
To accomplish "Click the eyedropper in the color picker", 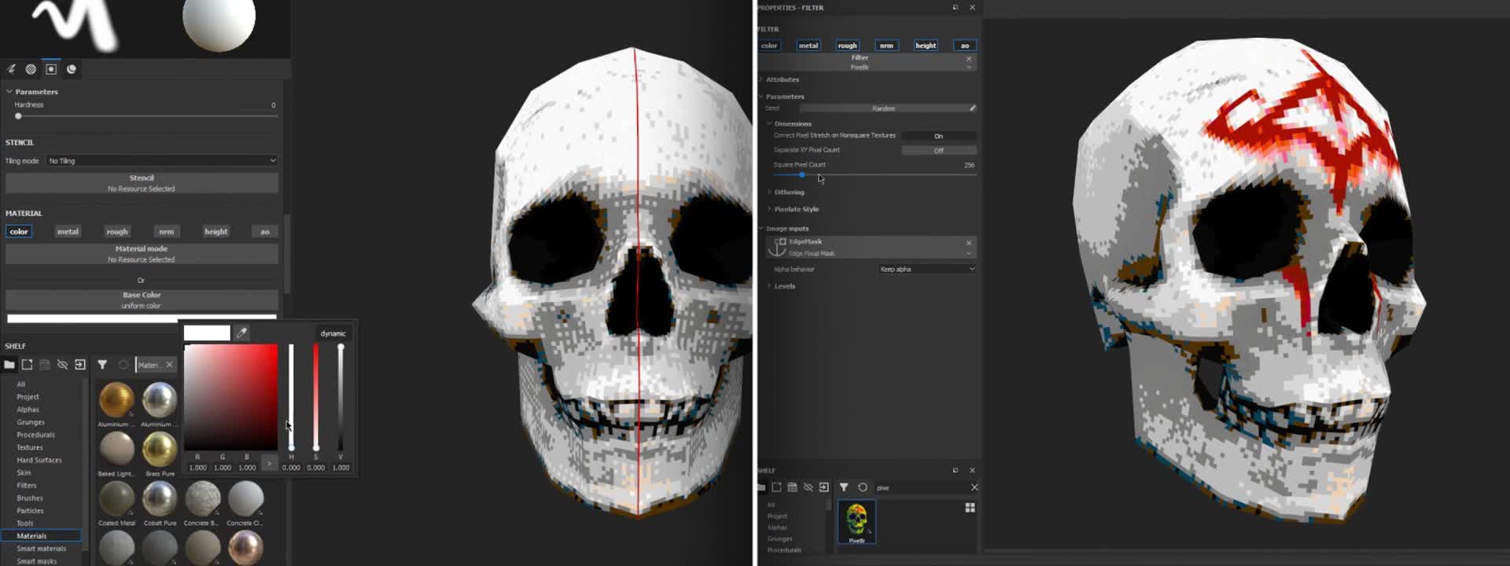I will click(242, 333).
